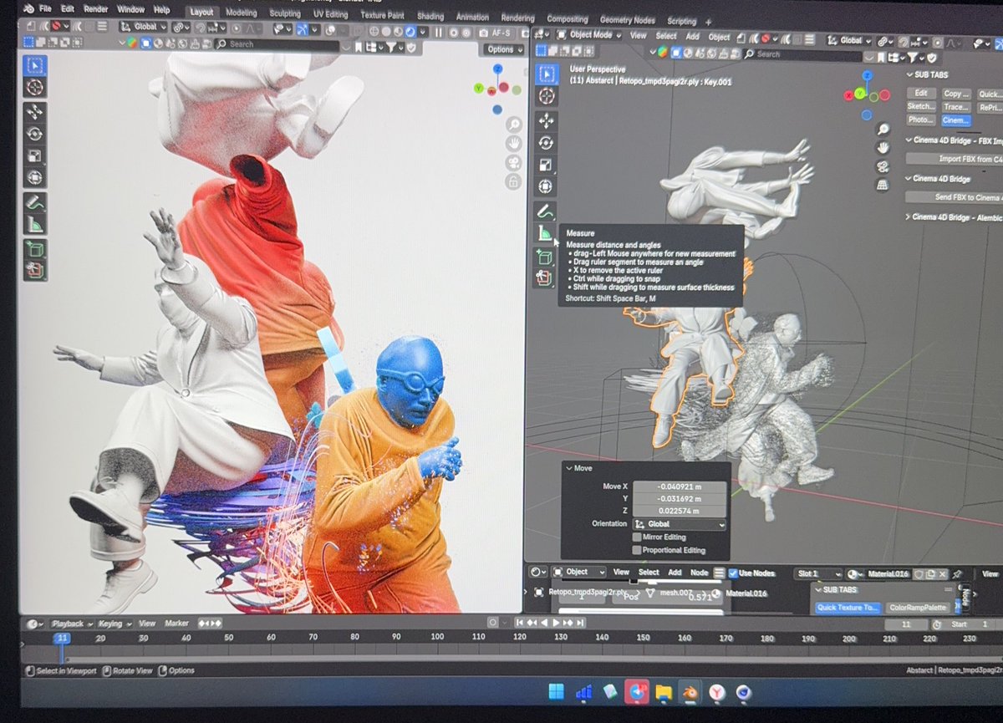Viewport: 1003px width, 723px height.
Task: Click the ColorRampPalette button
Action: pos(919,608)
